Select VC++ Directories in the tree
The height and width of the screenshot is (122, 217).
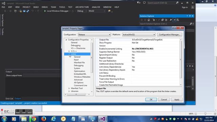click(x=78, y=48)
